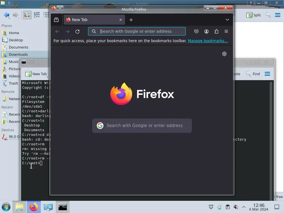Expand hidden system tray icons arrow
The image size is (284, 213).
point(244,207)
